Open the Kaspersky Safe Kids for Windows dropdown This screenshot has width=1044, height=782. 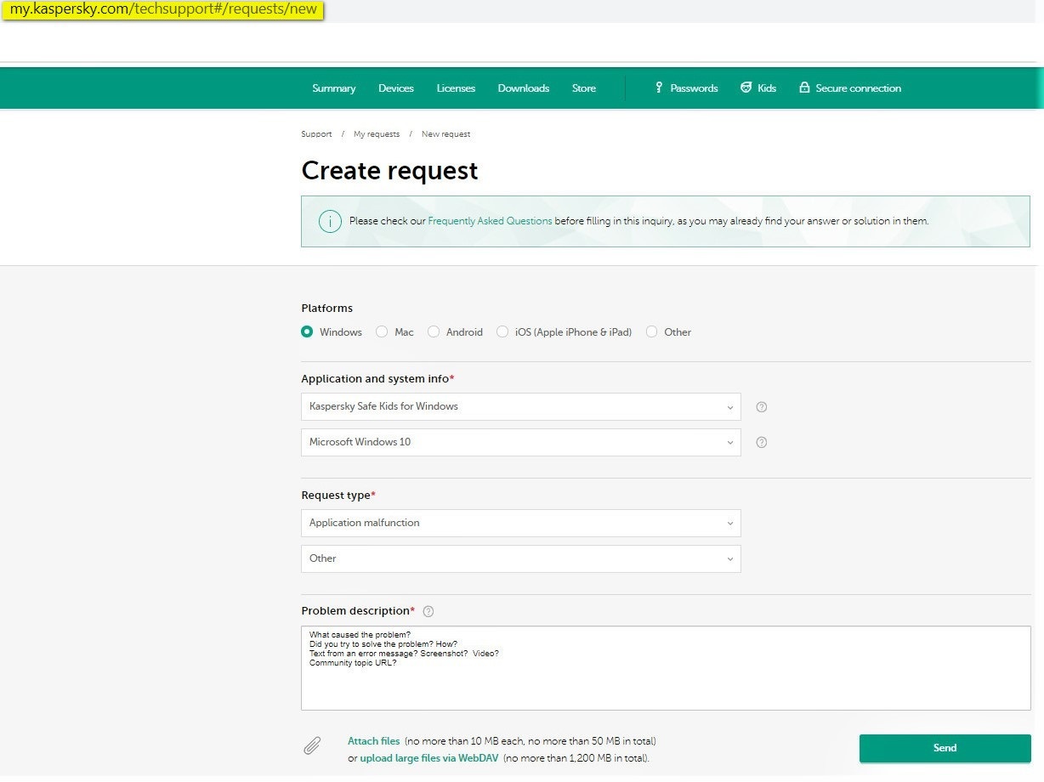[x=521, y=407]
